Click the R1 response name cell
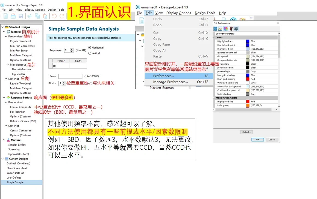317x199 pixels. click(61, 66)
